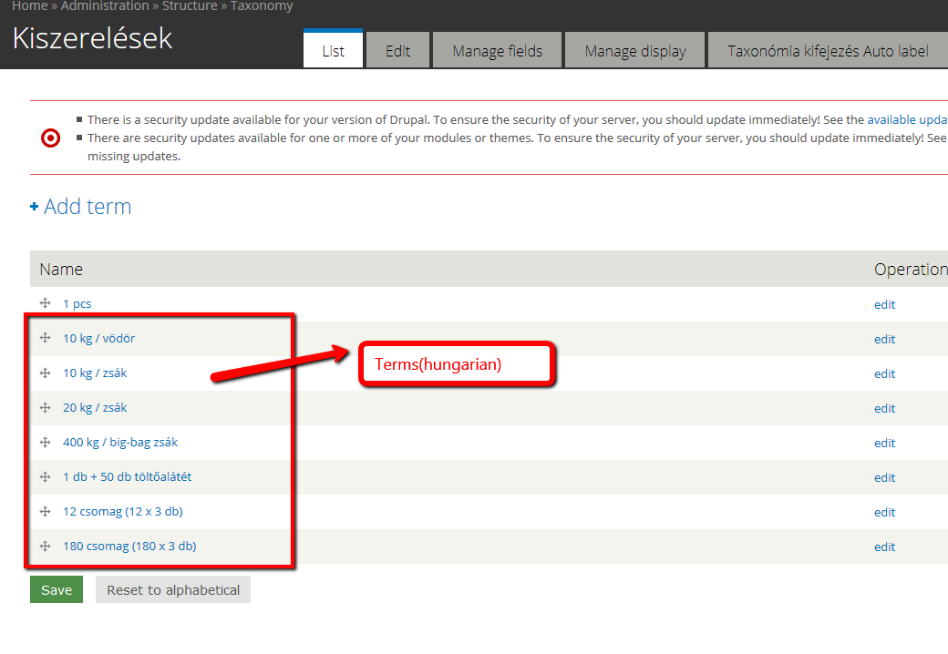This screenshot has height=654, width=948.
Task: Click the move handle for 20 kg / zsák
Action: [45, 407]
